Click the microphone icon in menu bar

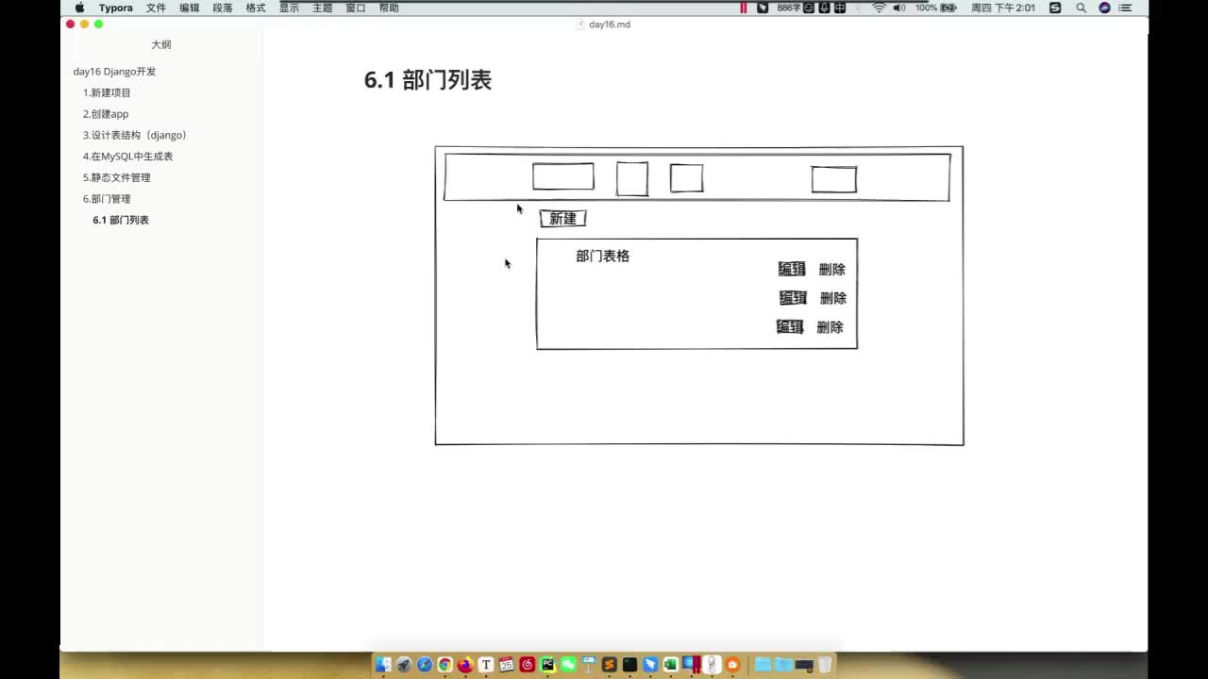[824, 8]
